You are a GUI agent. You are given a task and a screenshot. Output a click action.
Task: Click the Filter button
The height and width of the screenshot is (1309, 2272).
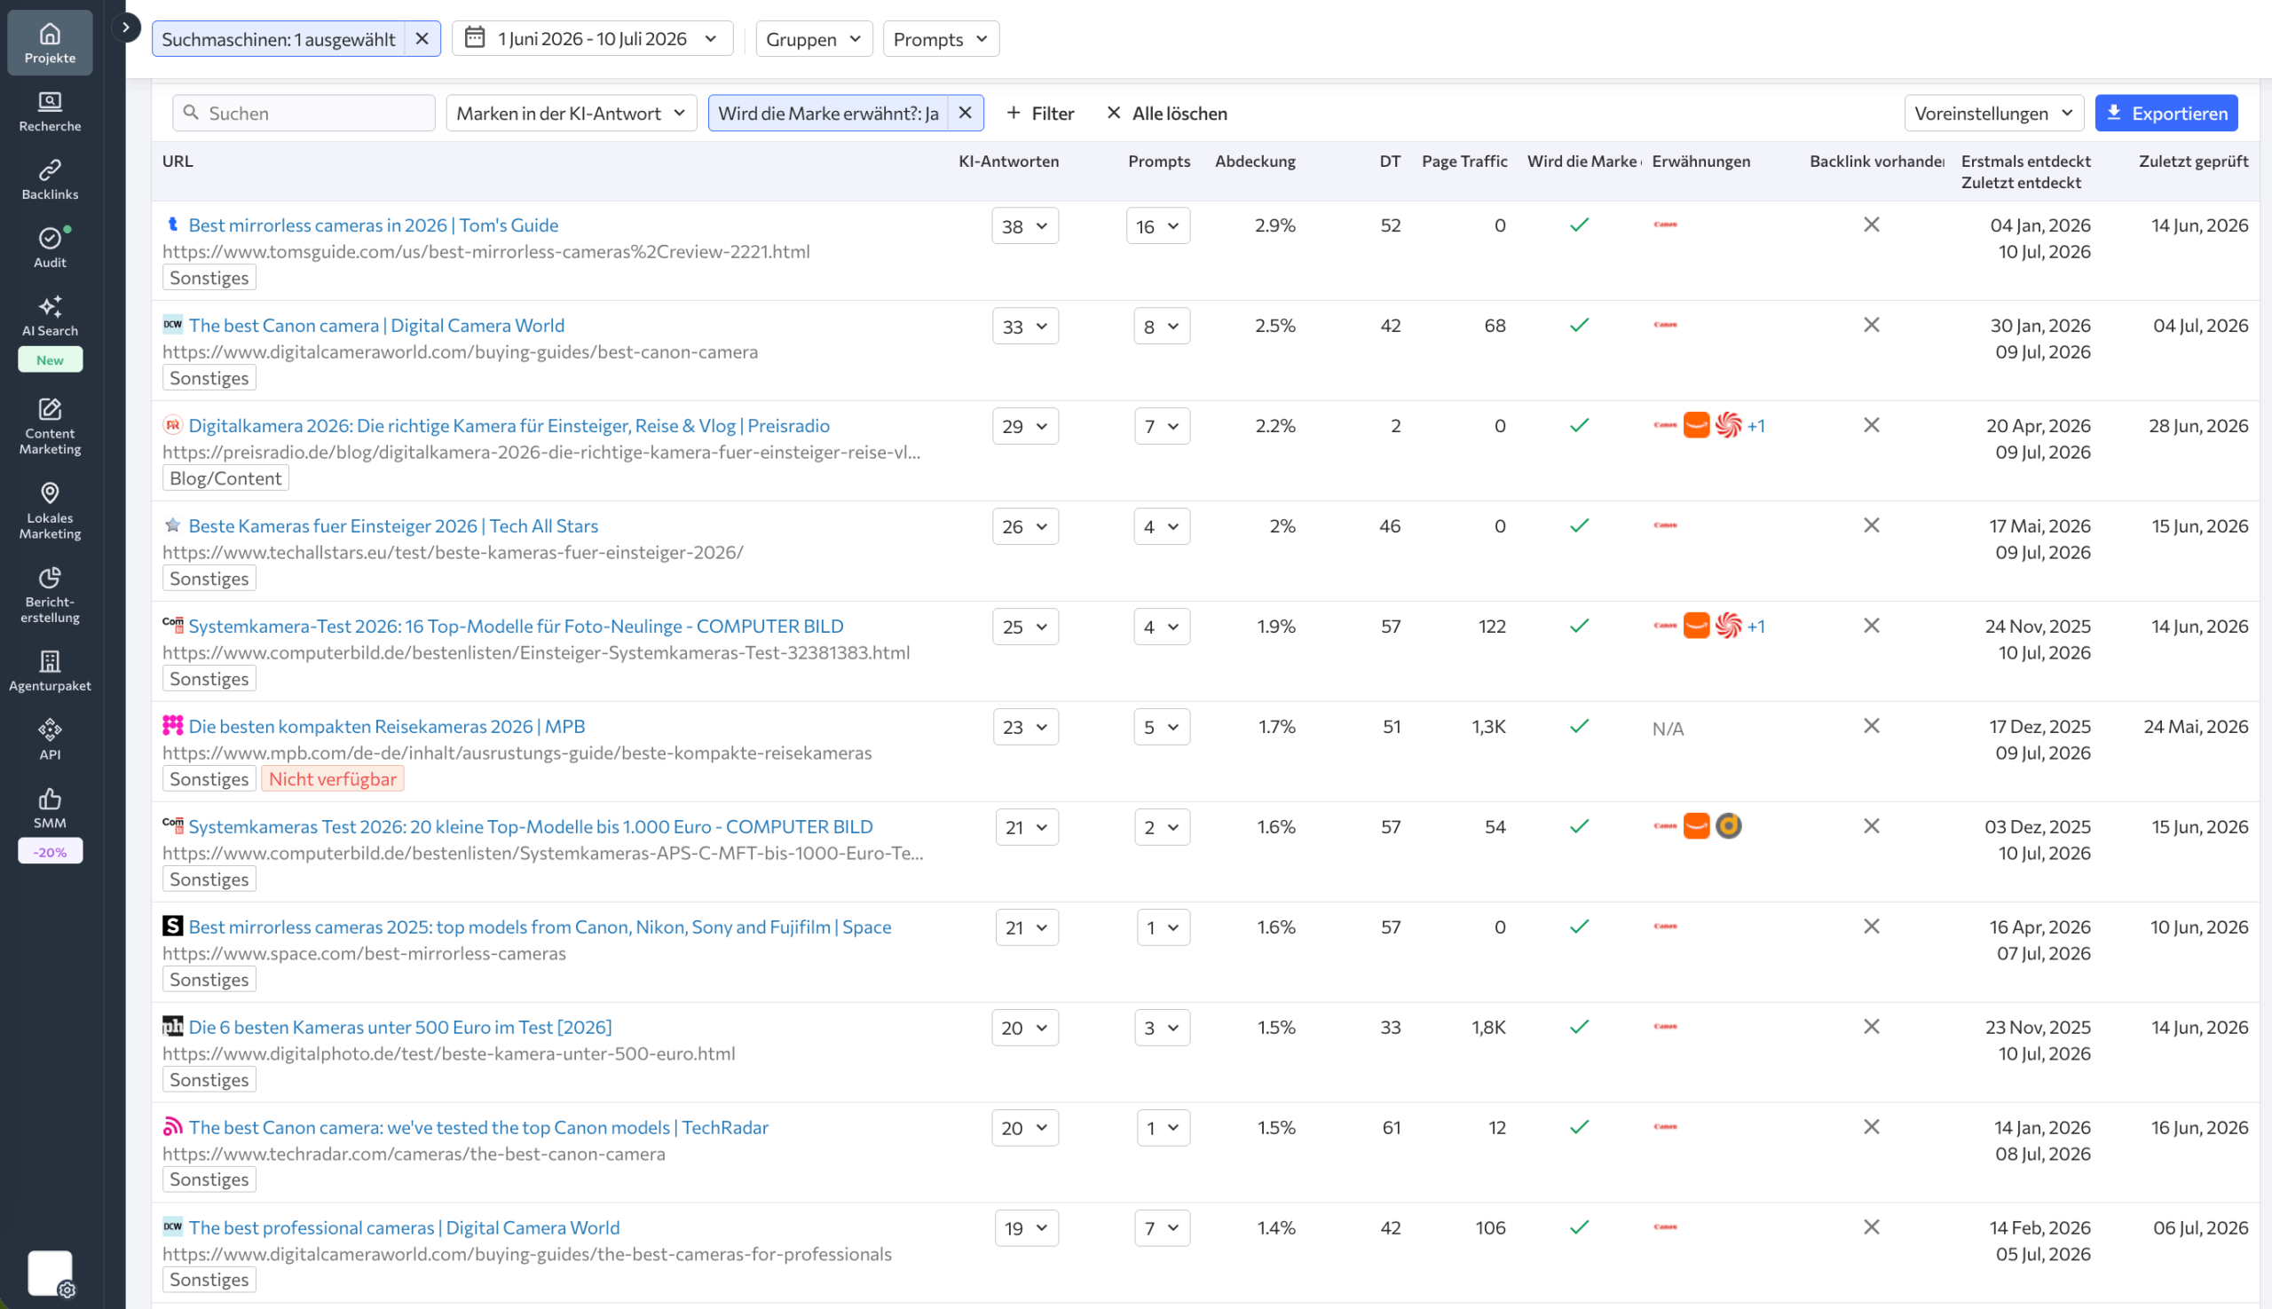point(1039,113)
